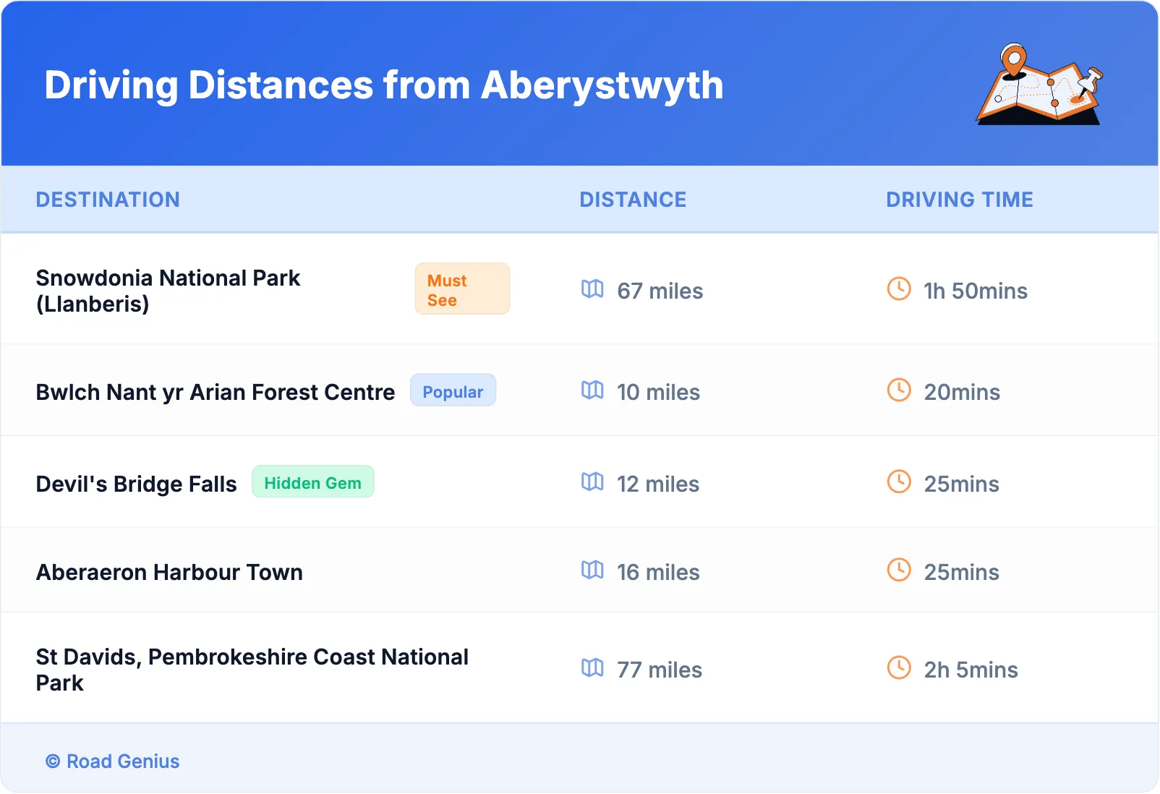Image resolution: width=1160 pixels, height=794 pixels.
Task: Click the map icon beside 10 miles
Action: pos(592,390)
